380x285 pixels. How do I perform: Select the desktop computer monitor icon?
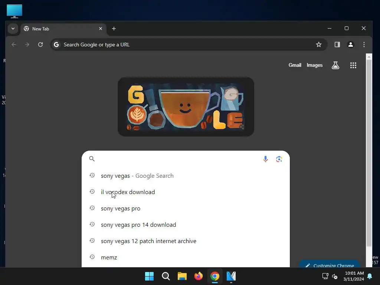coord(14,11)
